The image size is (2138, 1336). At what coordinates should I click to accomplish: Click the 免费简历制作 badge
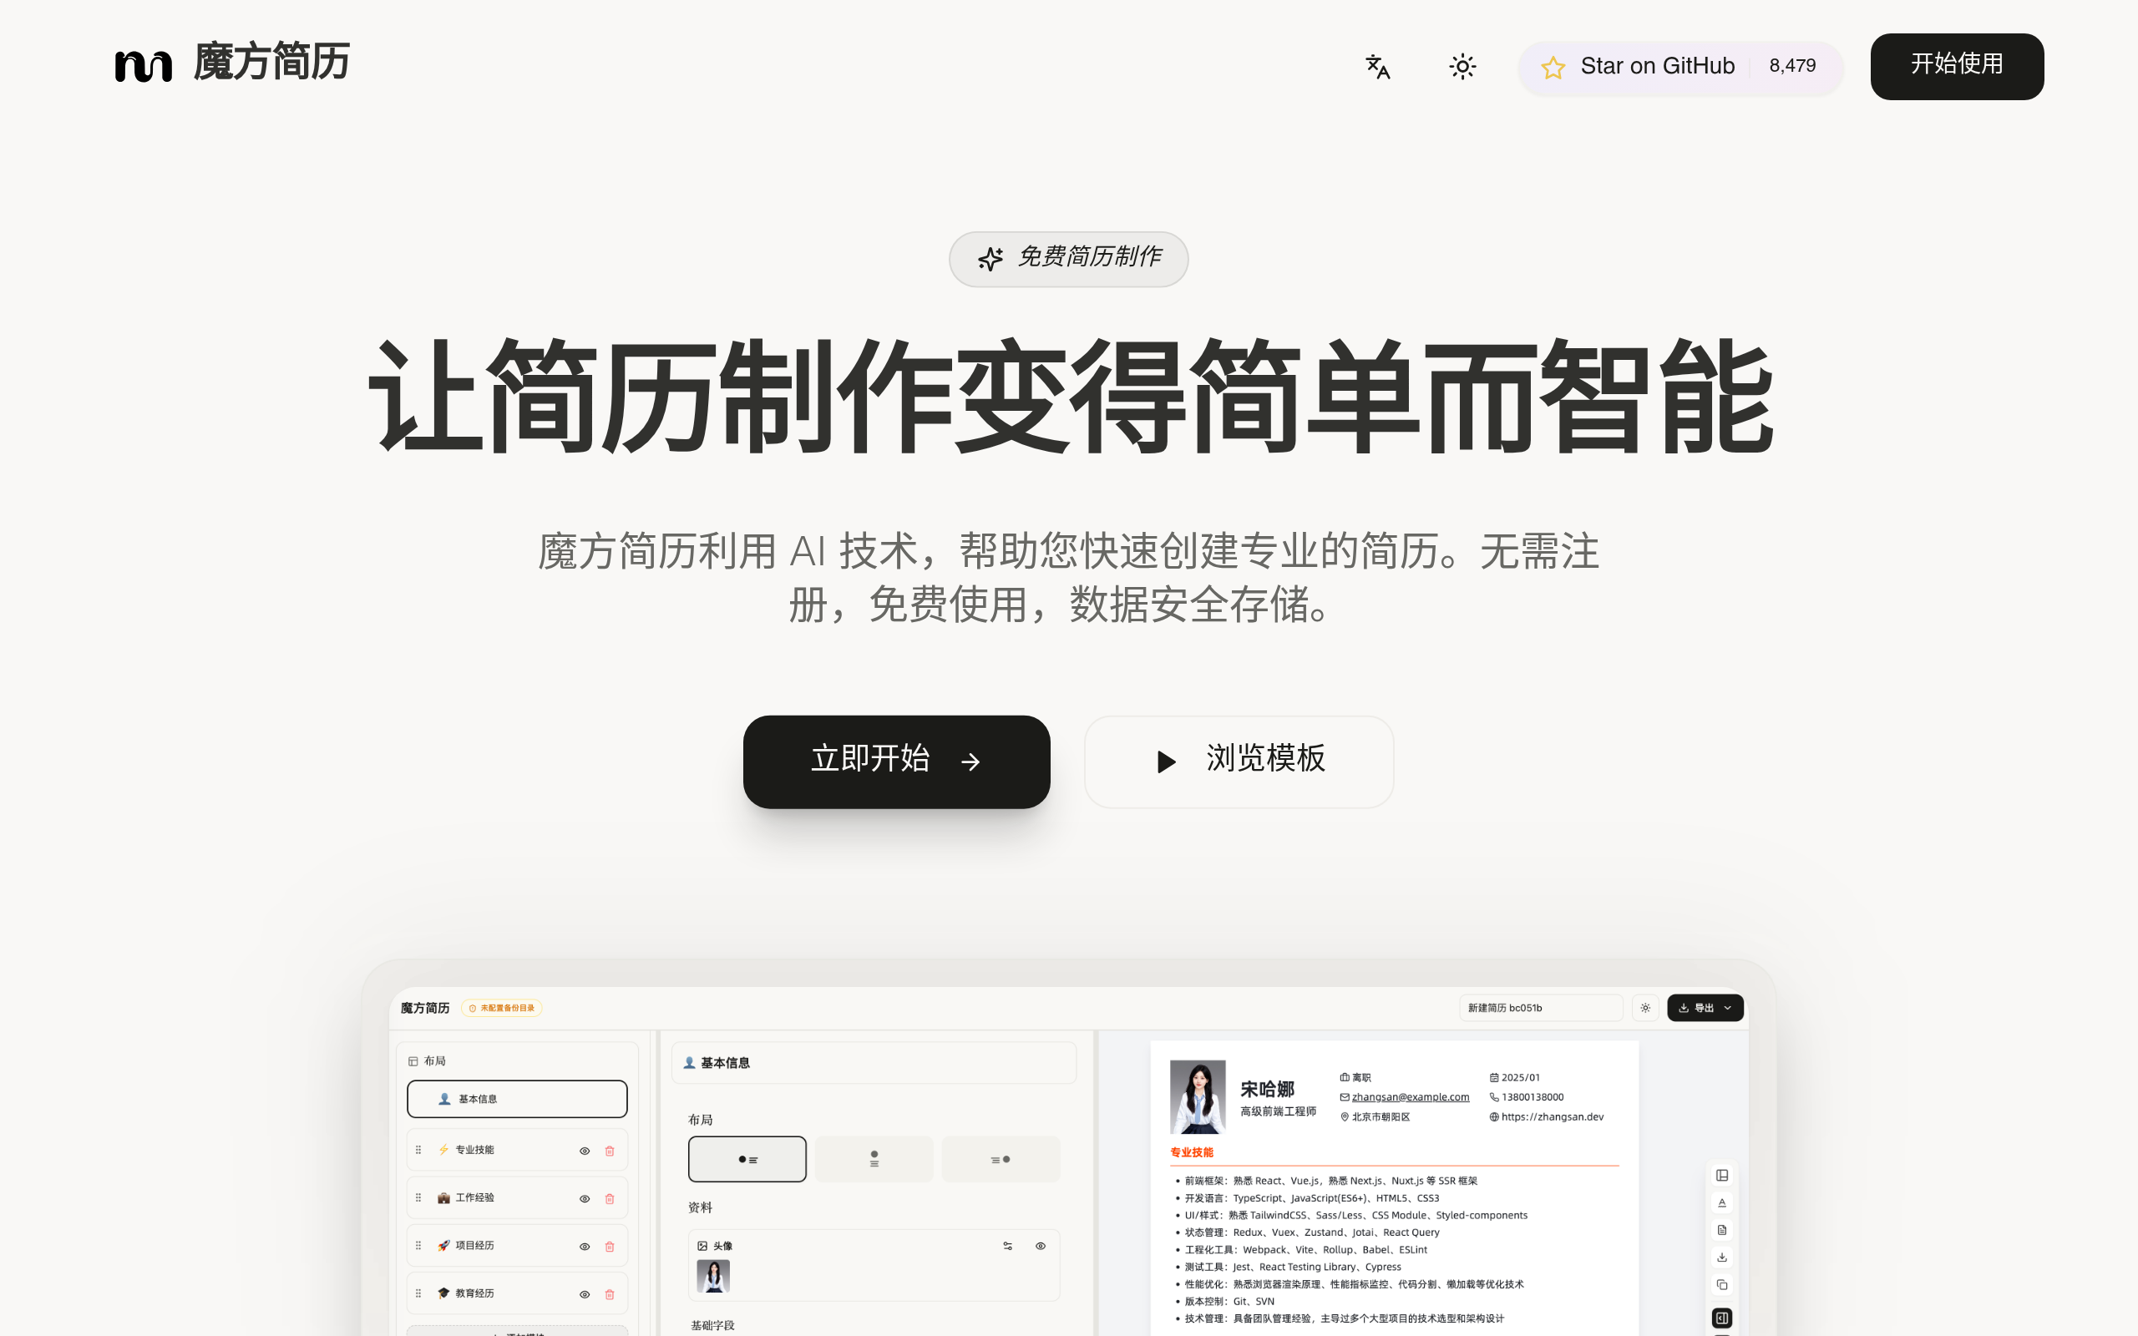(1068, 259)
